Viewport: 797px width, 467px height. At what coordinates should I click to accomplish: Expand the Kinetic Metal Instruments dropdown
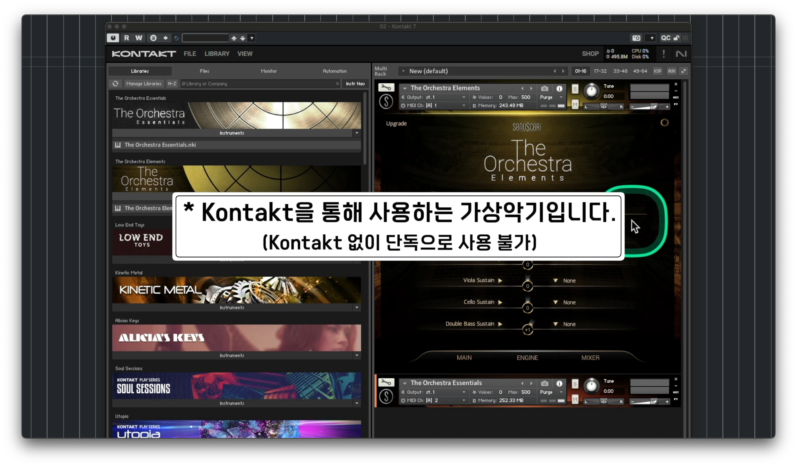coord(357,308)
